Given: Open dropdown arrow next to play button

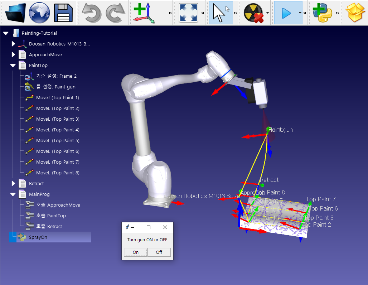Looking at the screenshot, I should pos(300,13).
